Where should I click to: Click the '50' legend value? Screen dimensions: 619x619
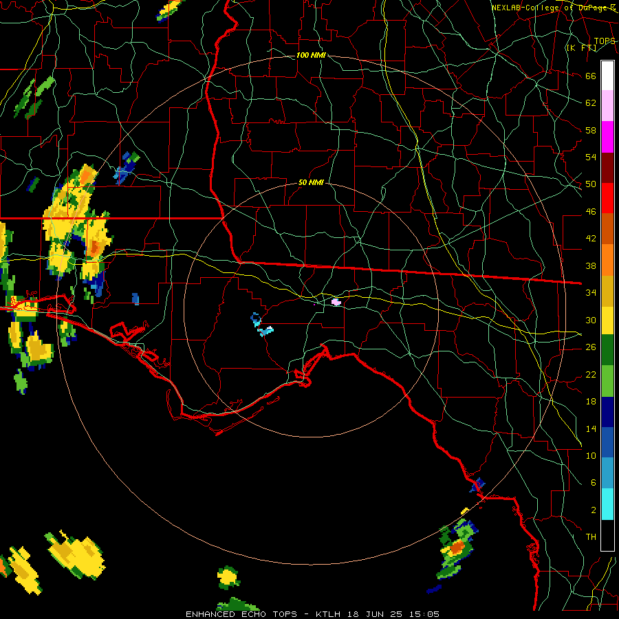click(591, 184)
